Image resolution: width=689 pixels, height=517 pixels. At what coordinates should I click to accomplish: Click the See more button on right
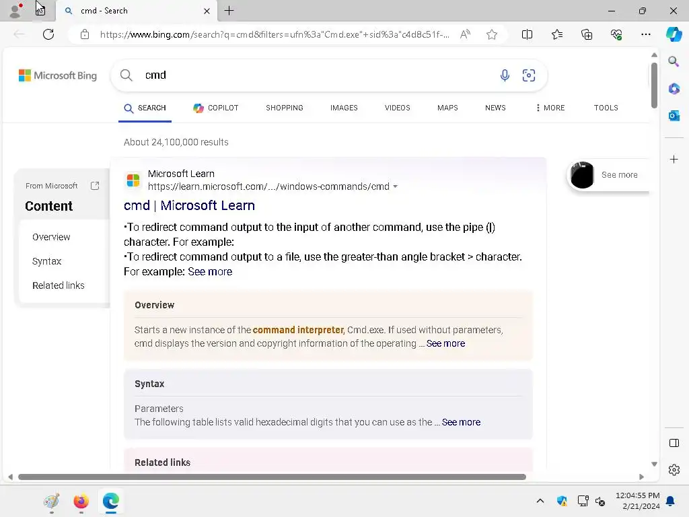608,175
